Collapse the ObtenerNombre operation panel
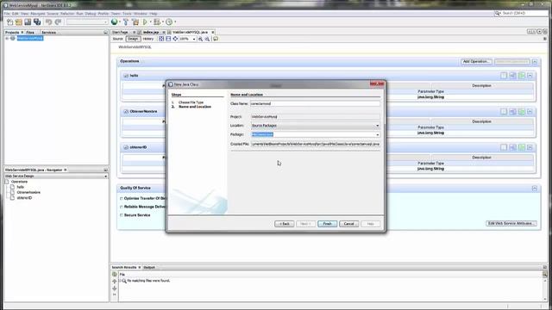 (530, 111)
